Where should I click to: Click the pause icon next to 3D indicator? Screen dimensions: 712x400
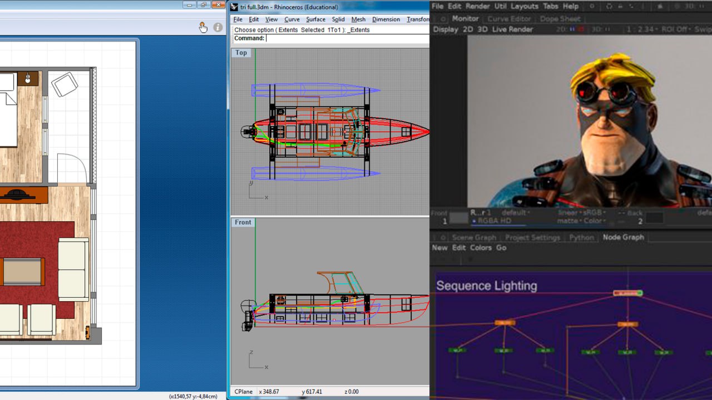pyautogui.click(x=608, y=29)
